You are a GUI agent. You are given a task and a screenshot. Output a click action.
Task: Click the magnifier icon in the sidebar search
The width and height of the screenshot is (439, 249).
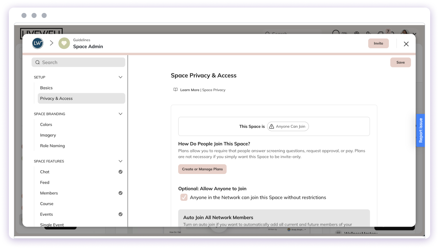point(38,62)
